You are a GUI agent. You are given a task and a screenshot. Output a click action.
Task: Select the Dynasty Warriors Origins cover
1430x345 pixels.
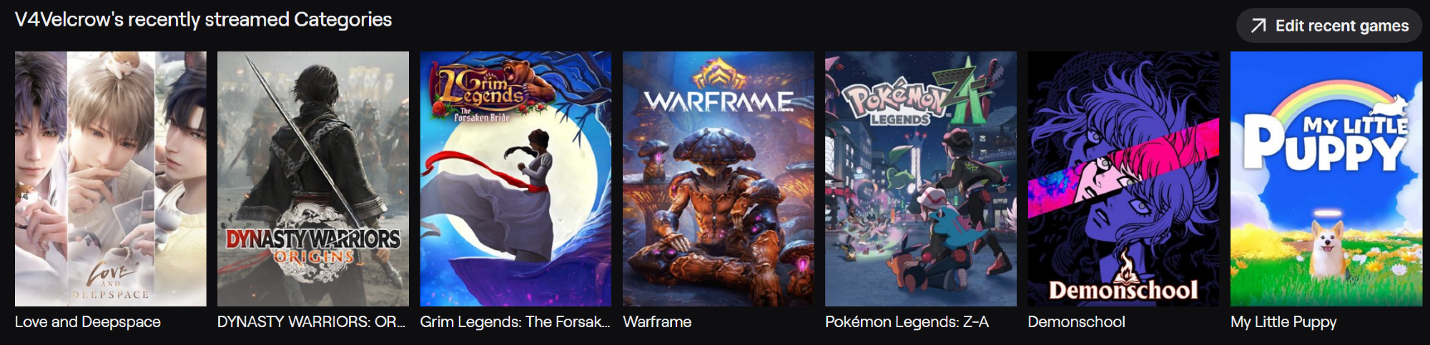(x=313, y=179)
